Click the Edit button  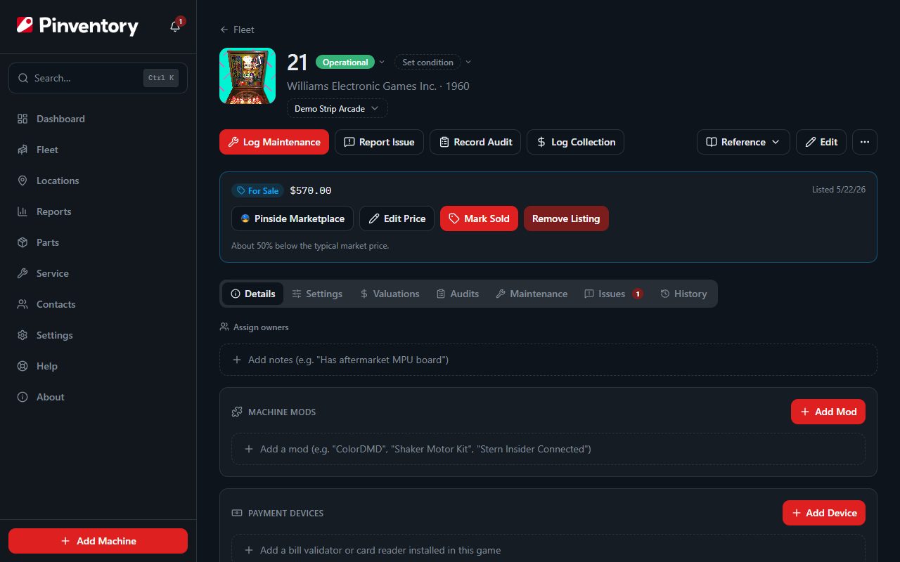pos(821,142)
